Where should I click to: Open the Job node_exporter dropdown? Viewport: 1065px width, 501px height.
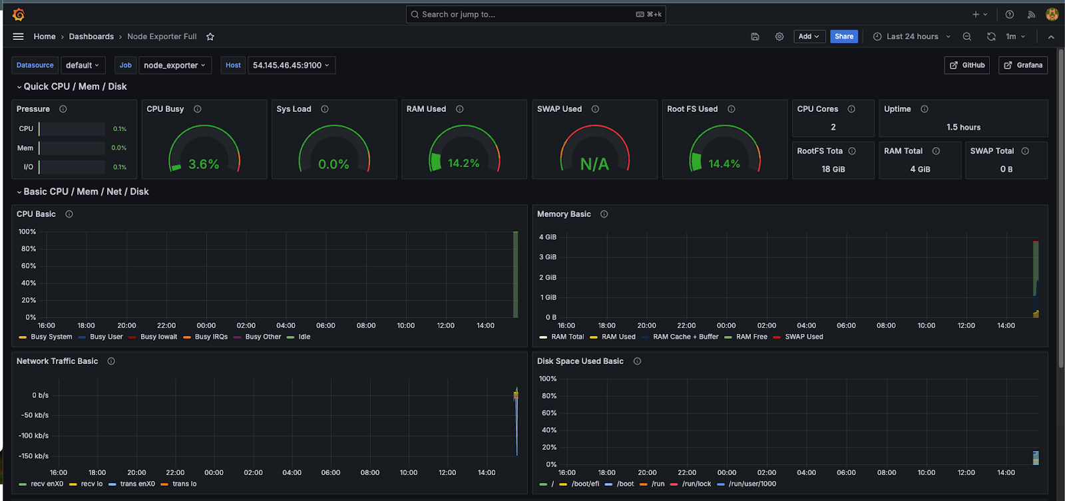click(x=175, y=65)
